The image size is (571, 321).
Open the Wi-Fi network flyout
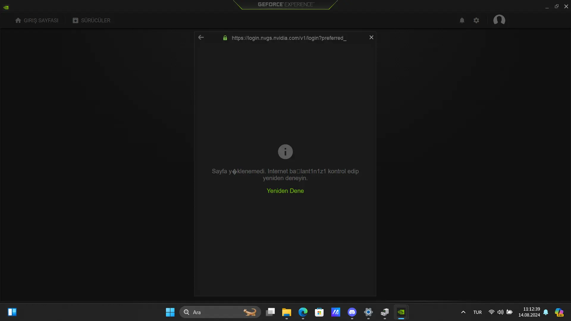[491, 312]
